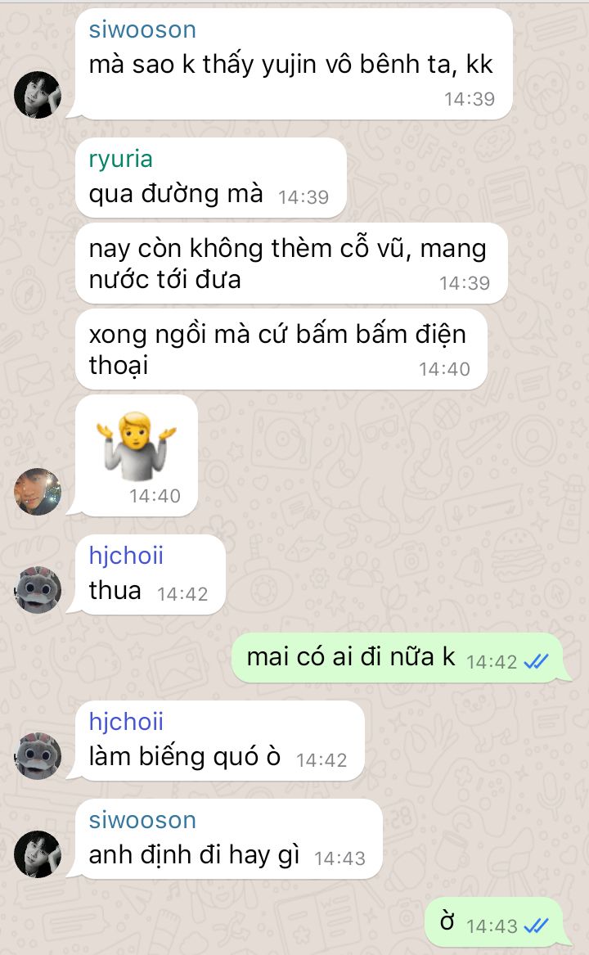Tap siwooson name above 'anh định đi hay gì'

[142, 820]
